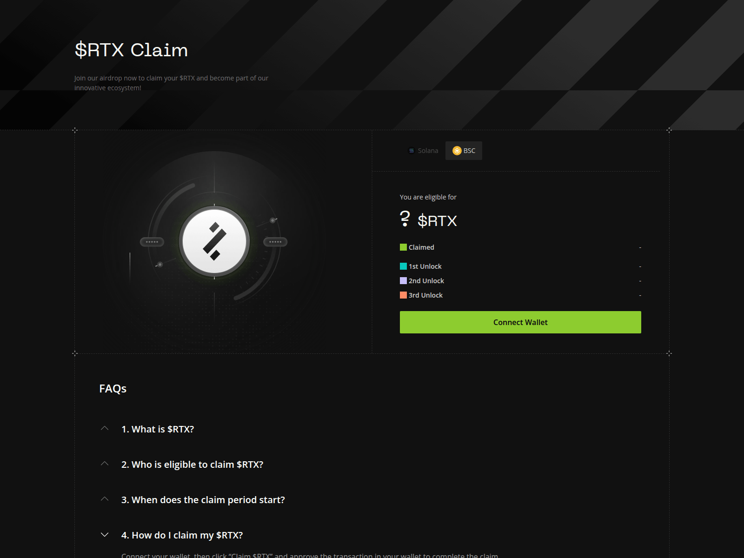Click the left dotted pill control in the illustration

pyautogui.click(x=153, y=241)
